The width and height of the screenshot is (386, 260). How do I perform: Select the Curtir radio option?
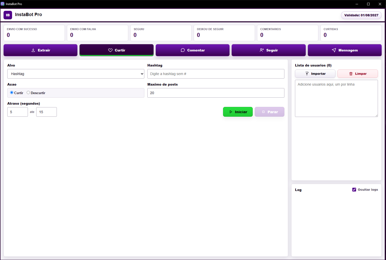(12, 93)
